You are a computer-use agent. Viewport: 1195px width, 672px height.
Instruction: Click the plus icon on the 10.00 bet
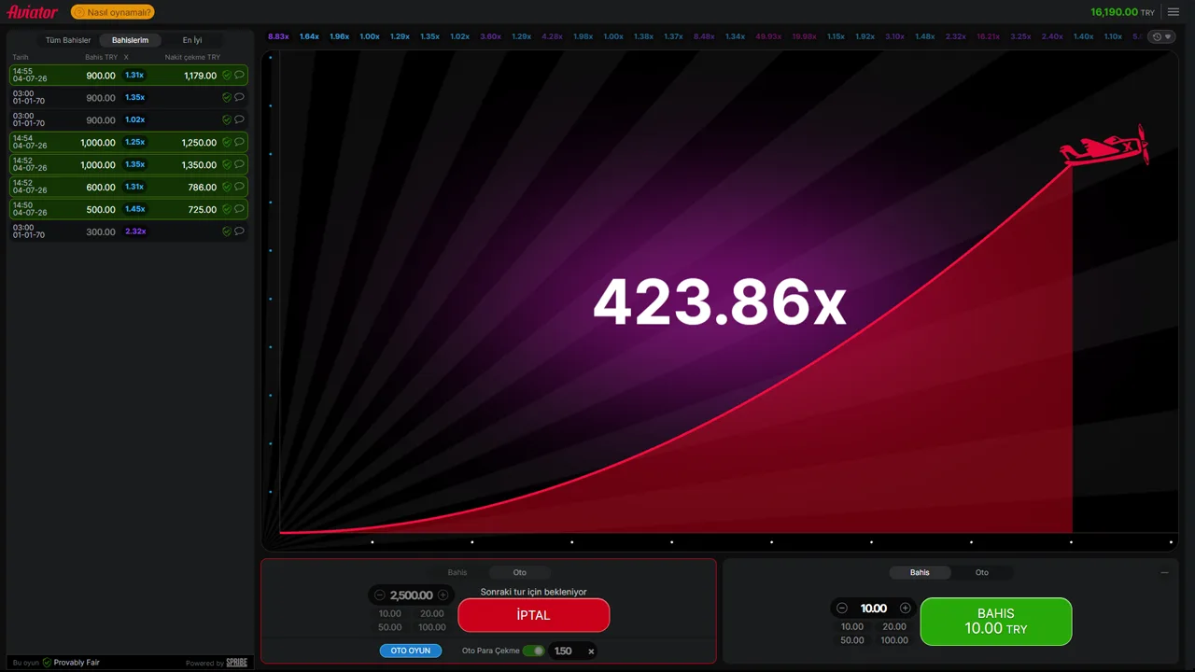(905, 609)
